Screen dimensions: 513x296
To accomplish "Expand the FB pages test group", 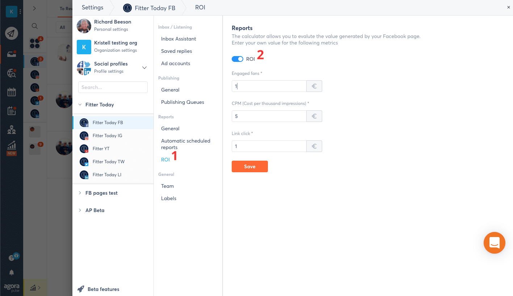I will (x=80, y=193).
